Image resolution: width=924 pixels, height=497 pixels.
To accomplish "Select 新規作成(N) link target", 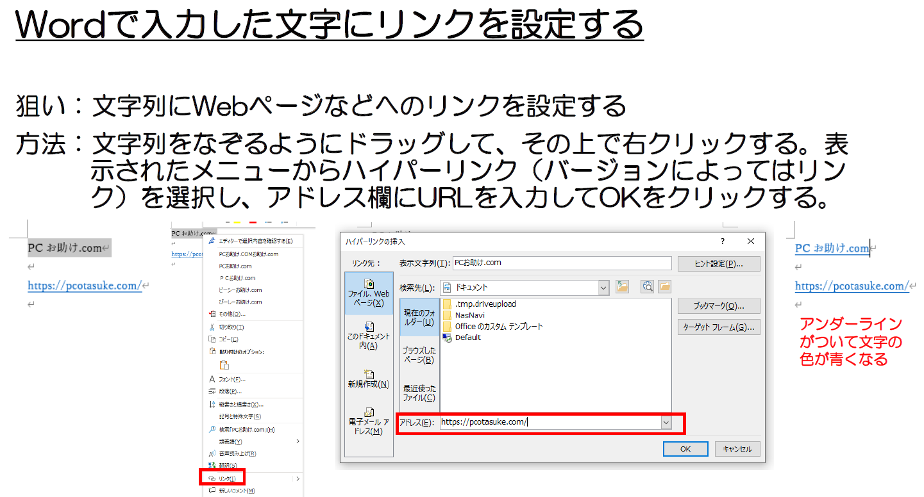I will 369,379.
